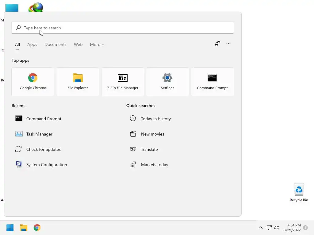The image size is (314, 235).
Task: Show hidden tray icons chevron
Action: click(x=261, y=228)
